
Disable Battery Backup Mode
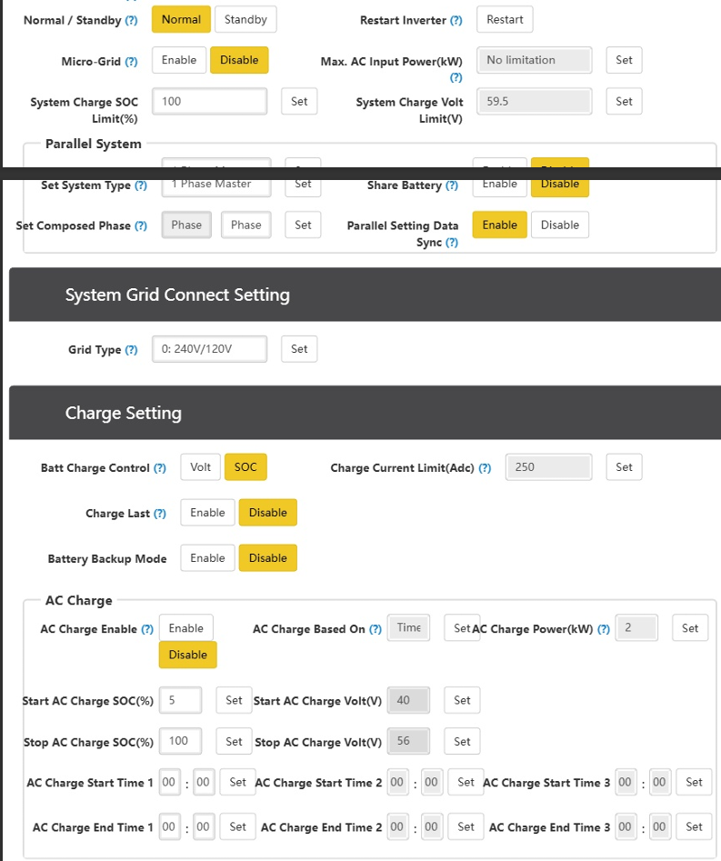(x=267, y=558)
